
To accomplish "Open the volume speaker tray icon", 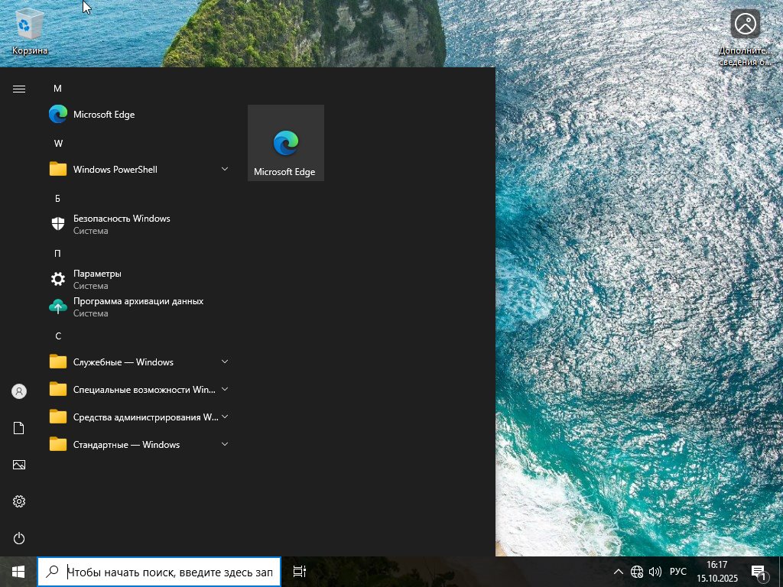I will (655, 572).
